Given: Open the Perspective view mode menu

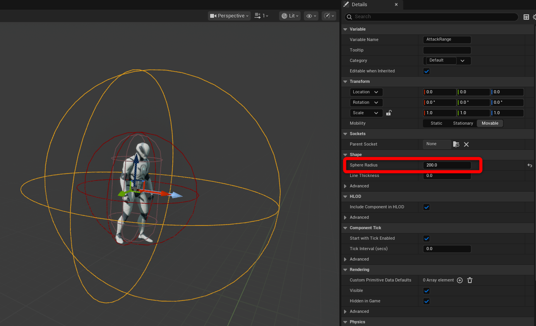Looking at the screenshot, I should coord(229,16).
